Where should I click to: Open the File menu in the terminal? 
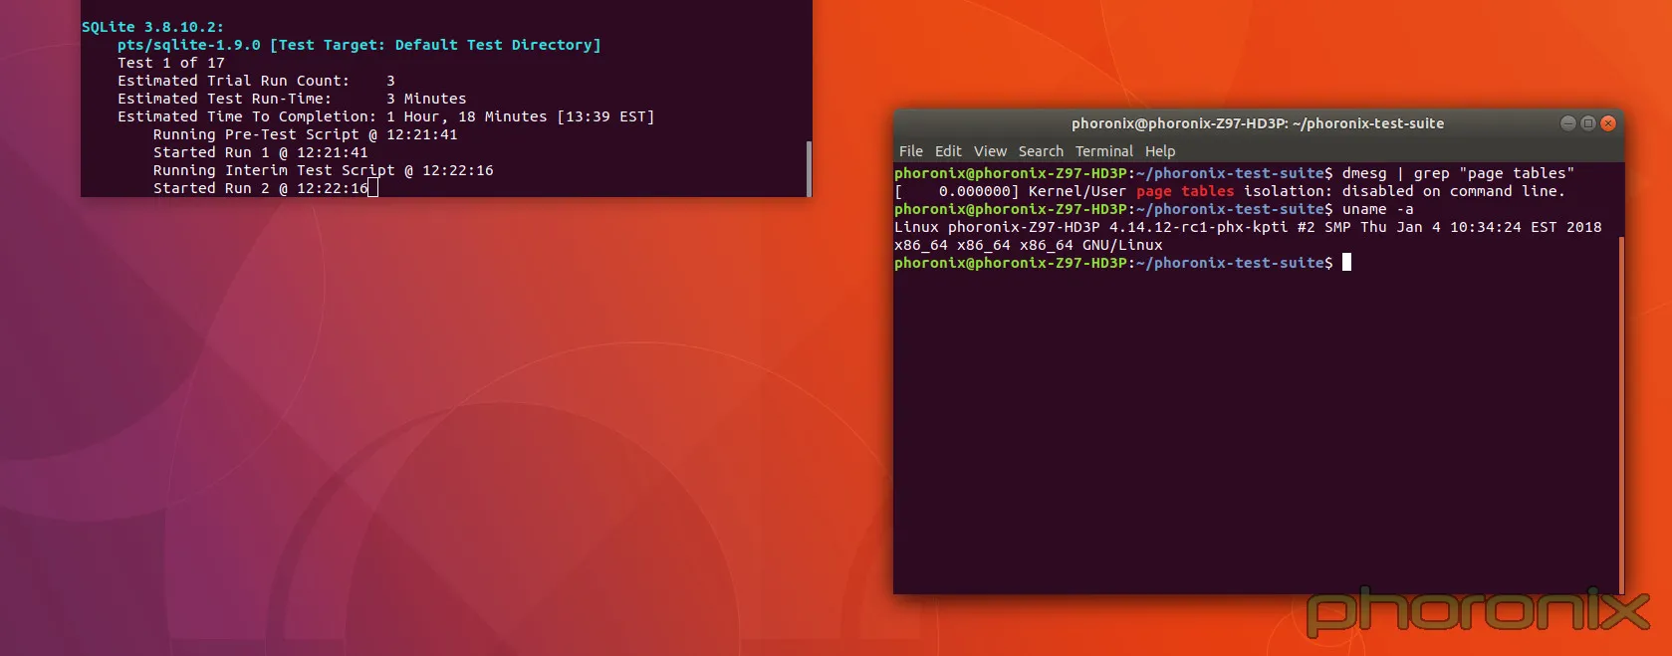tap(910, 151)
